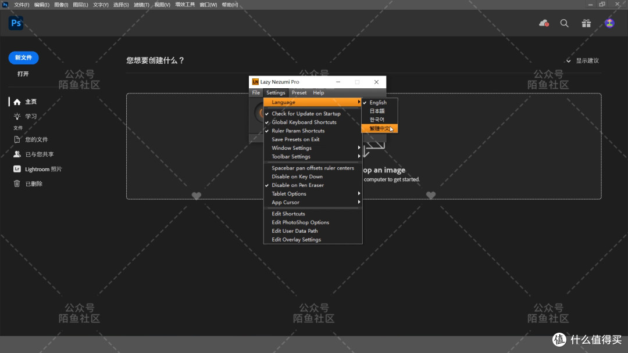Screen dimensions: 628x353
Task: Select 日本語 language option
Action: click(380, 111)
